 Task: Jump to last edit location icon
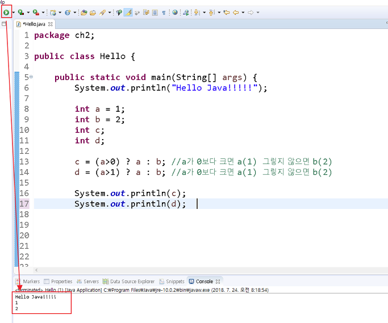coord(227,12)
